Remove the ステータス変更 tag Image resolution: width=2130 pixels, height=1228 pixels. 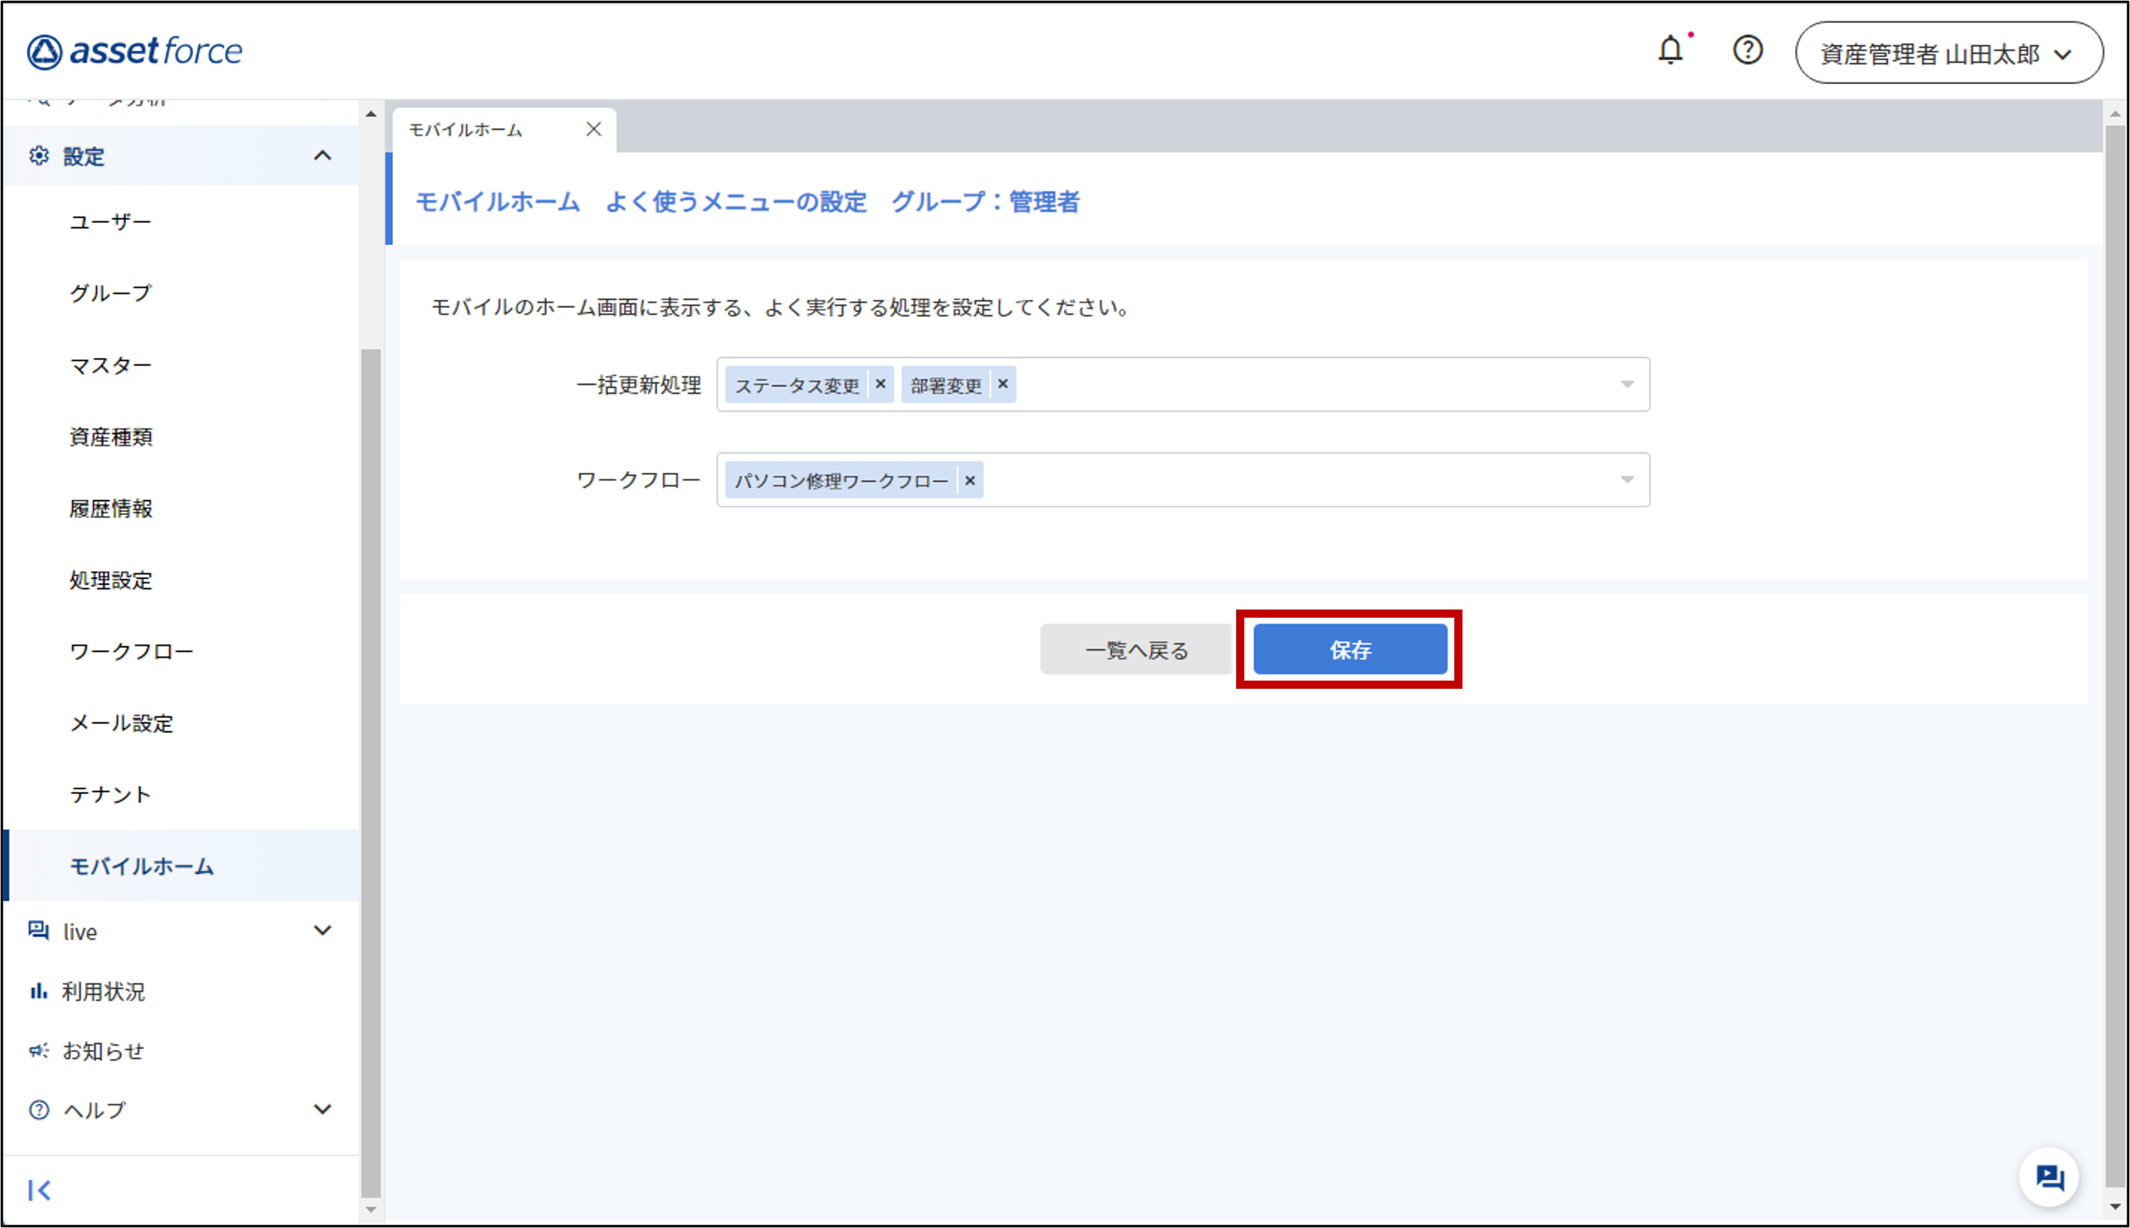click(880, 384)
